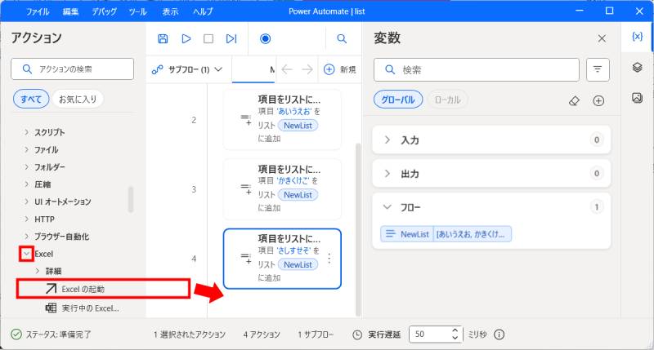654x350 pixels.
Task: Add a new subflow with 新規 button
Action: point(340,69)
